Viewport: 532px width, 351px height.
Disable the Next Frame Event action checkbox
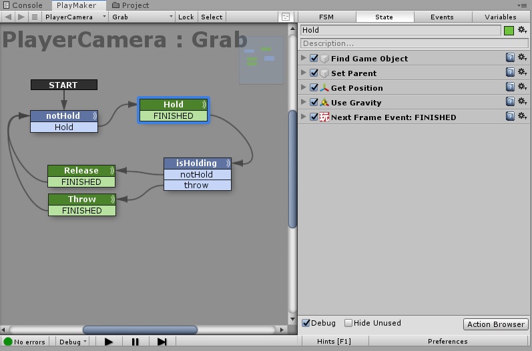tap(314, 117)
